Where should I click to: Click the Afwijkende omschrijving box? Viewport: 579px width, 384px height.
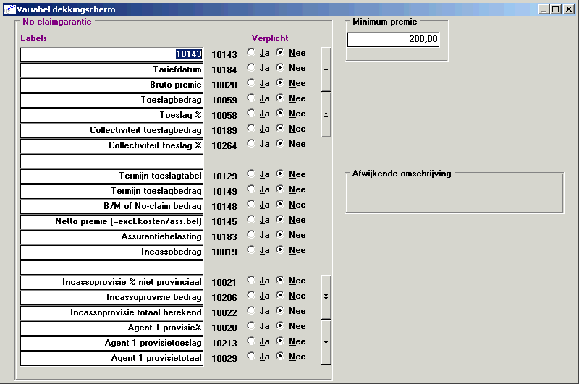[x=453, y=194]
